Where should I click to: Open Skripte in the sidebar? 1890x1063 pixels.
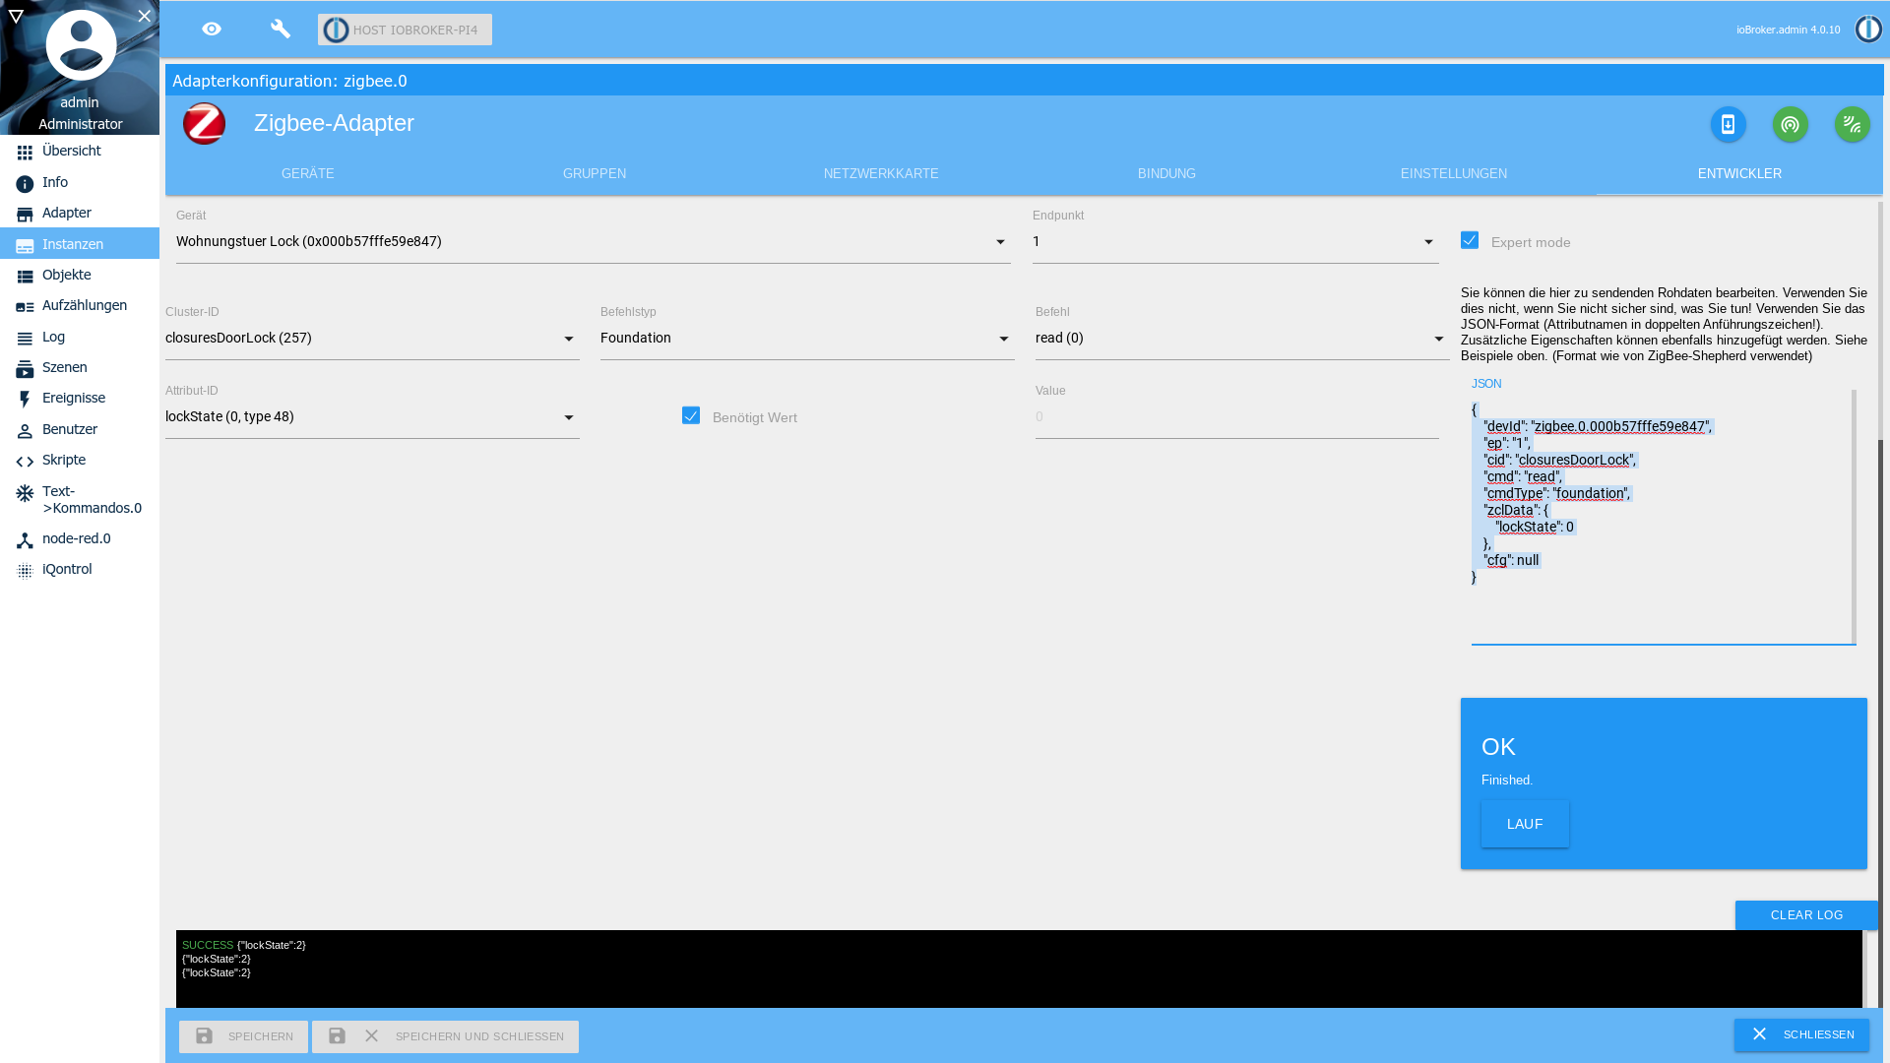(80, 461)
